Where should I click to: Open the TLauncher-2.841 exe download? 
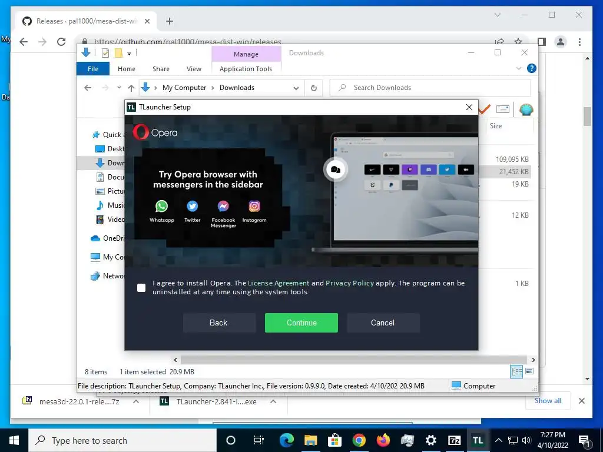216,401
